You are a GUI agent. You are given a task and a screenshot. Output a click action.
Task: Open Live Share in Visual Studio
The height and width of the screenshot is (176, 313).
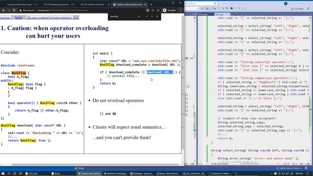click(x=297, y=9)
